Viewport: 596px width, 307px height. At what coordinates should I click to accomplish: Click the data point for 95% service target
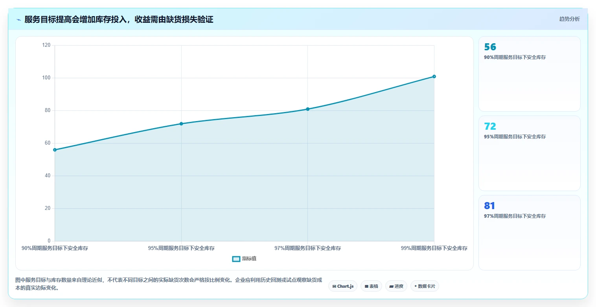[181, 124]
